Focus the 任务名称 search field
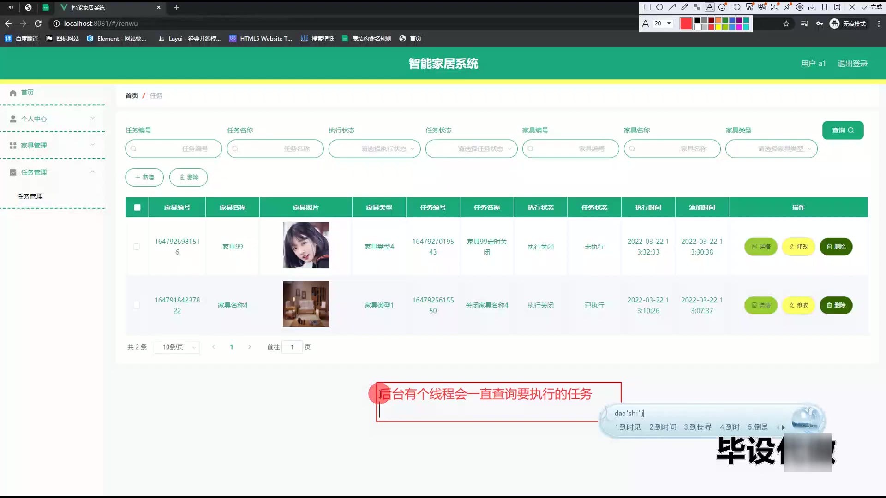Image resolution: width=886 pixels, height=498 pixels. pyautogui.click(x=275, y=148)
